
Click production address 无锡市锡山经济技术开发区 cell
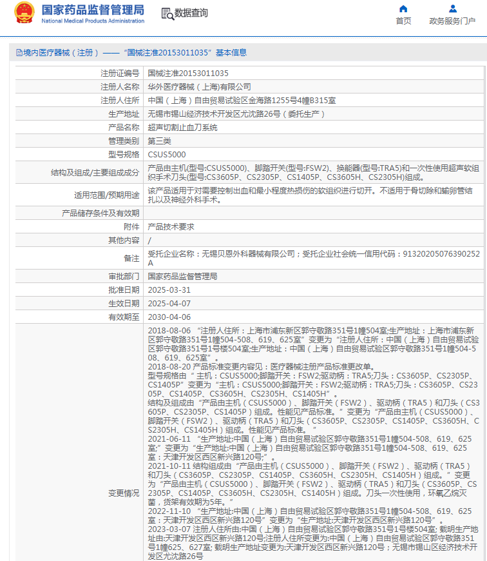[x=236, y=114]
